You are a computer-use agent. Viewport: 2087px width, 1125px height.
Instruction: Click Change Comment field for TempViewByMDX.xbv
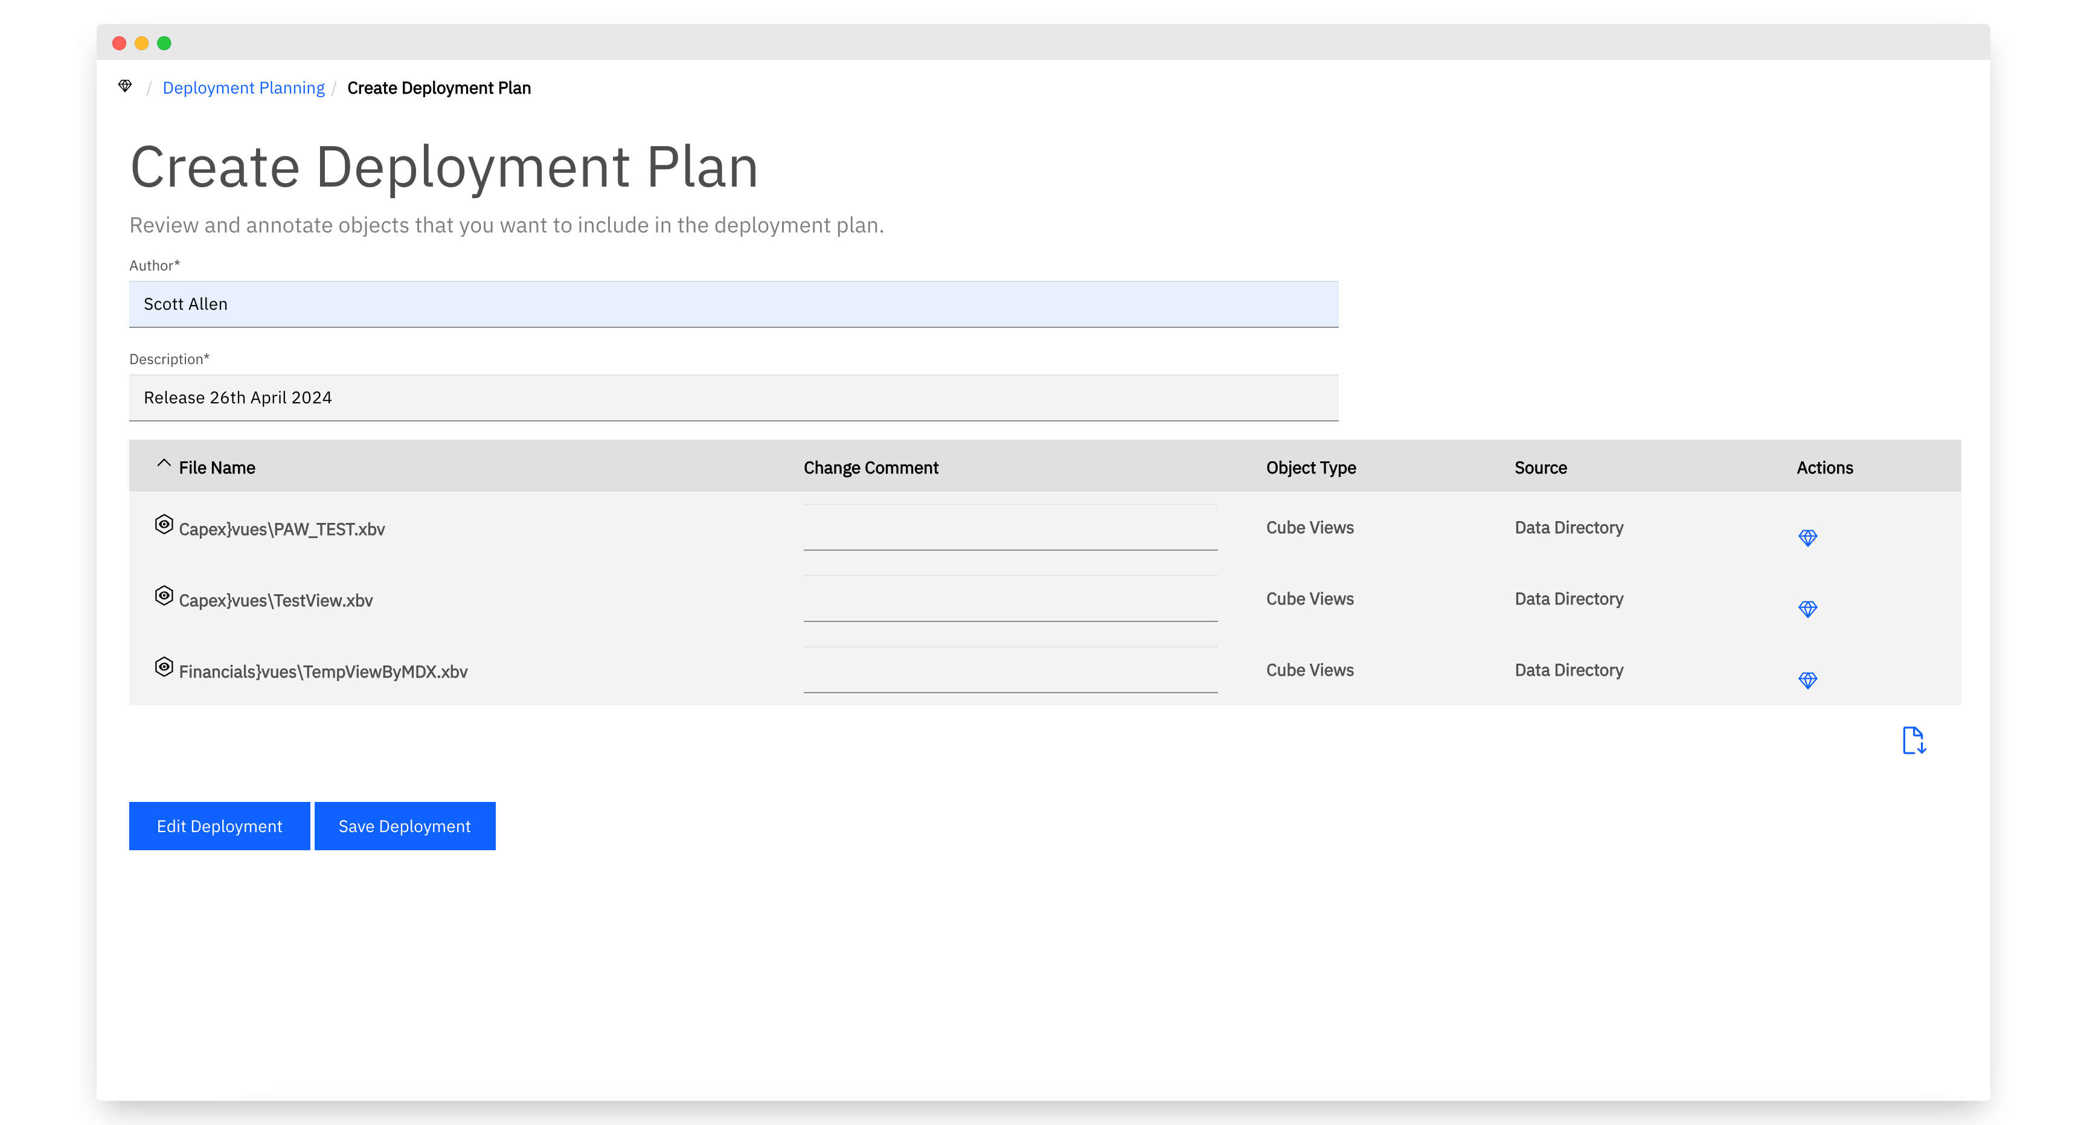coord(1010,670)
